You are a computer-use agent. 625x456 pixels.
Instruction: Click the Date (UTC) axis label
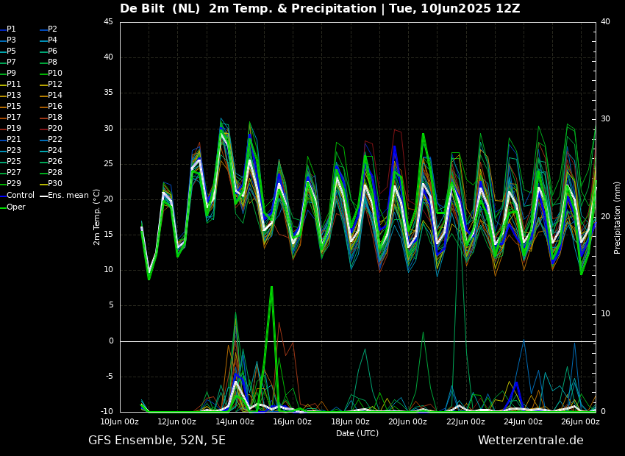coord(357,434)
